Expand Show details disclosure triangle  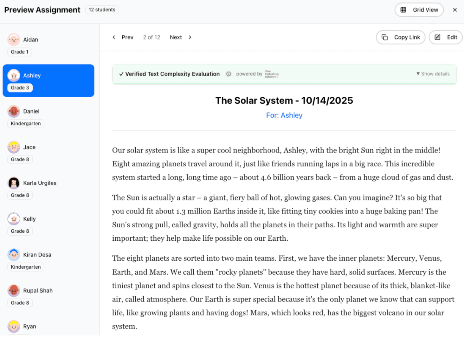pos(418,74)
